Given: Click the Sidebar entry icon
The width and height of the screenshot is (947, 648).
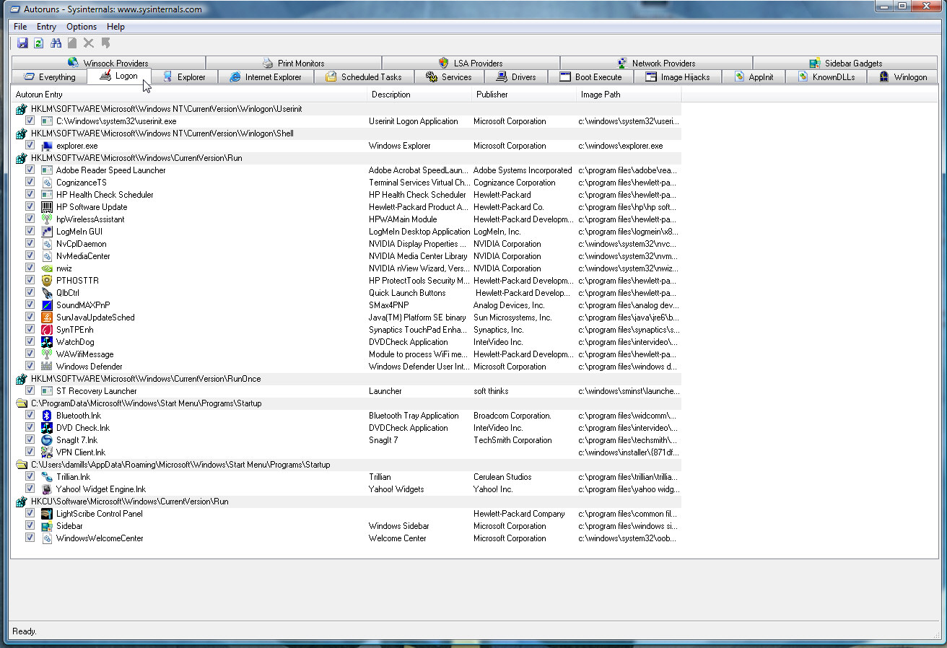Looking at the screenshot, I should (47, 526).
